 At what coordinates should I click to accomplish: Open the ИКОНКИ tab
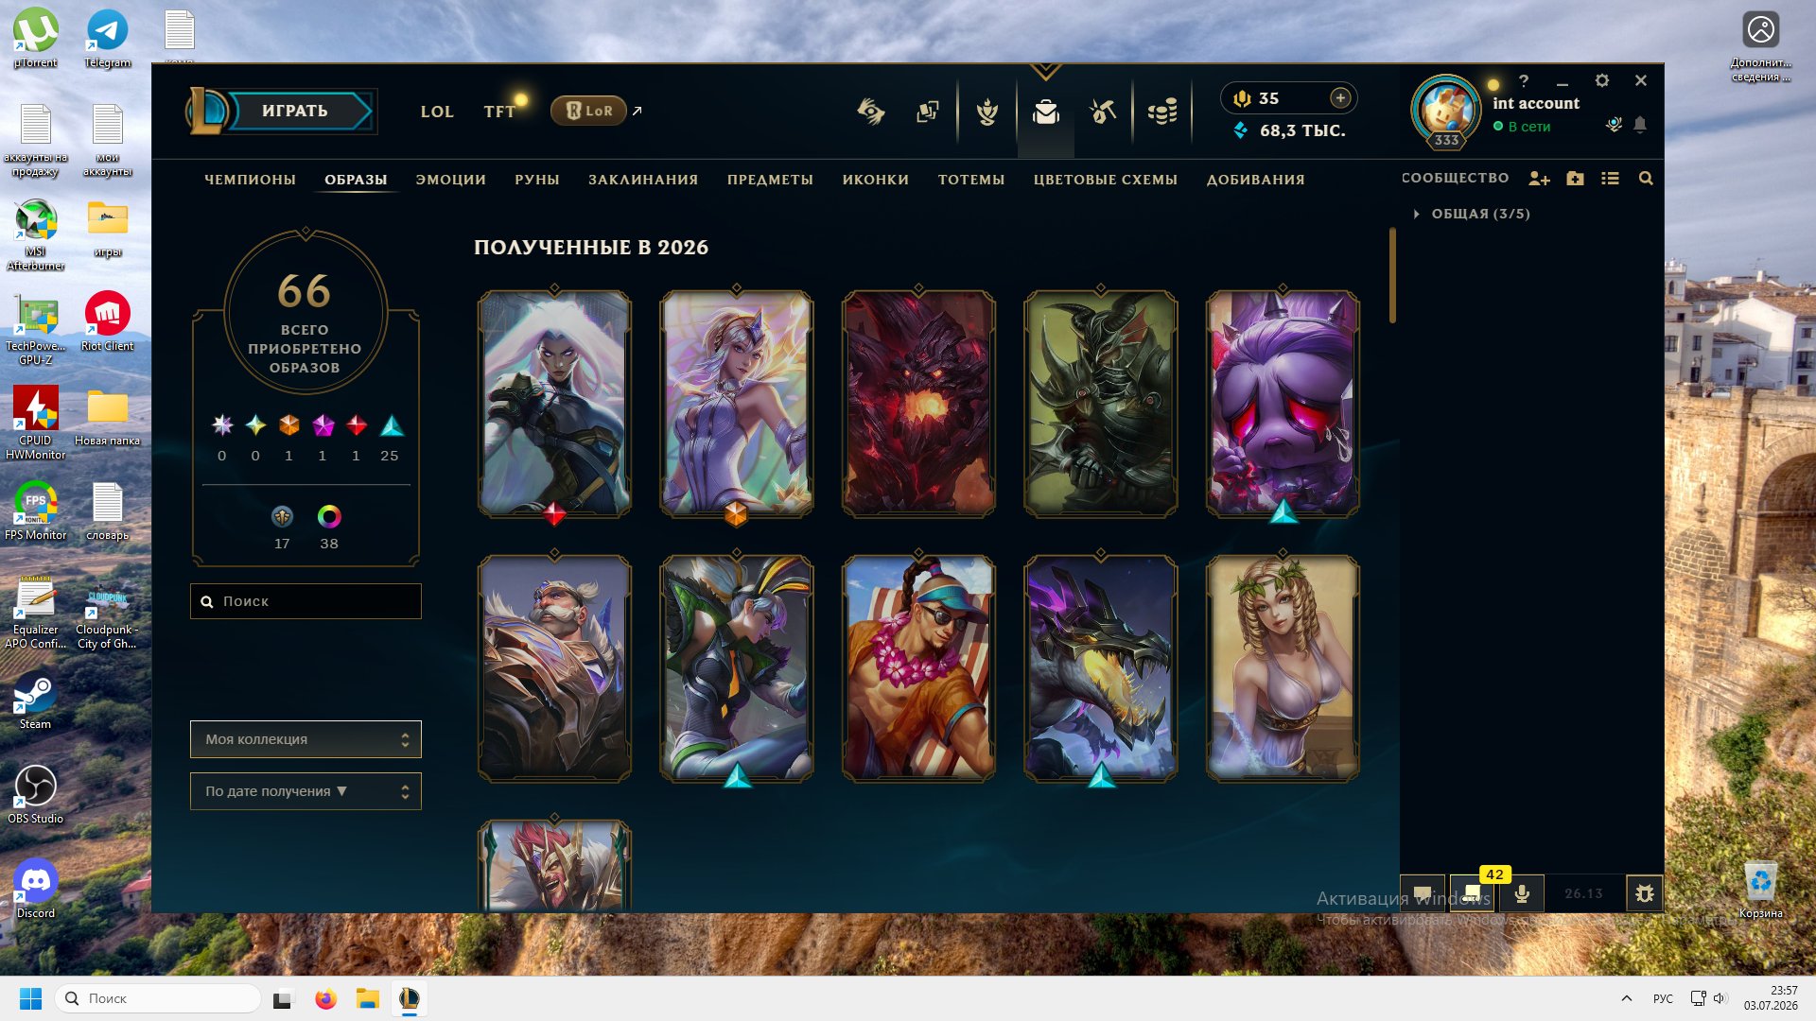point(875,180)
